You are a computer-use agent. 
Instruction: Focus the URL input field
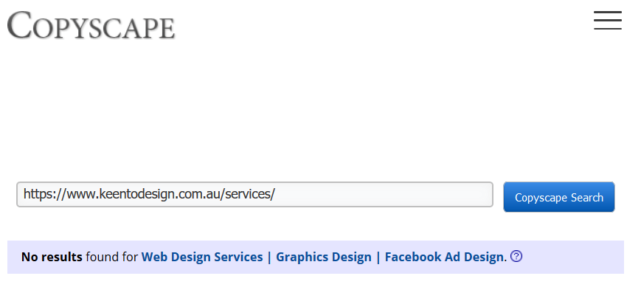pyautogui.click(x=254, y=194)
